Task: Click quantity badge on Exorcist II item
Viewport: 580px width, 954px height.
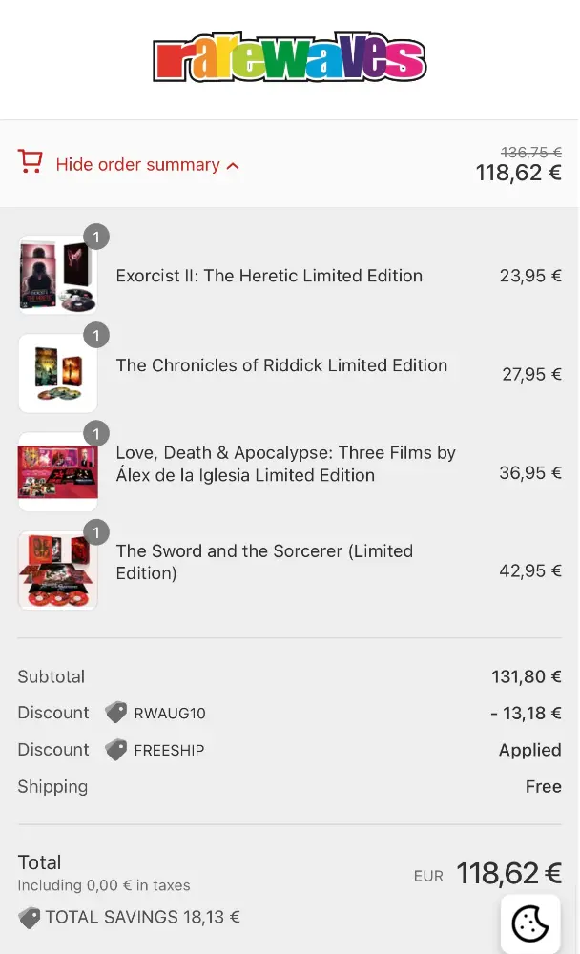Action: click(x=96, y=237)
